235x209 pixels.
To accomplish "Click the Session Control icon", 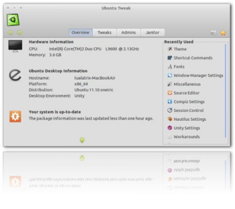I will click(x=170, y=110).
